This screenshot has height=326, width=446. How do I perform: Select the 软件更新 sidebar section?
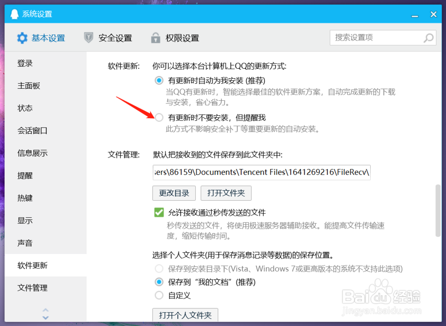[x=45, y=265]
